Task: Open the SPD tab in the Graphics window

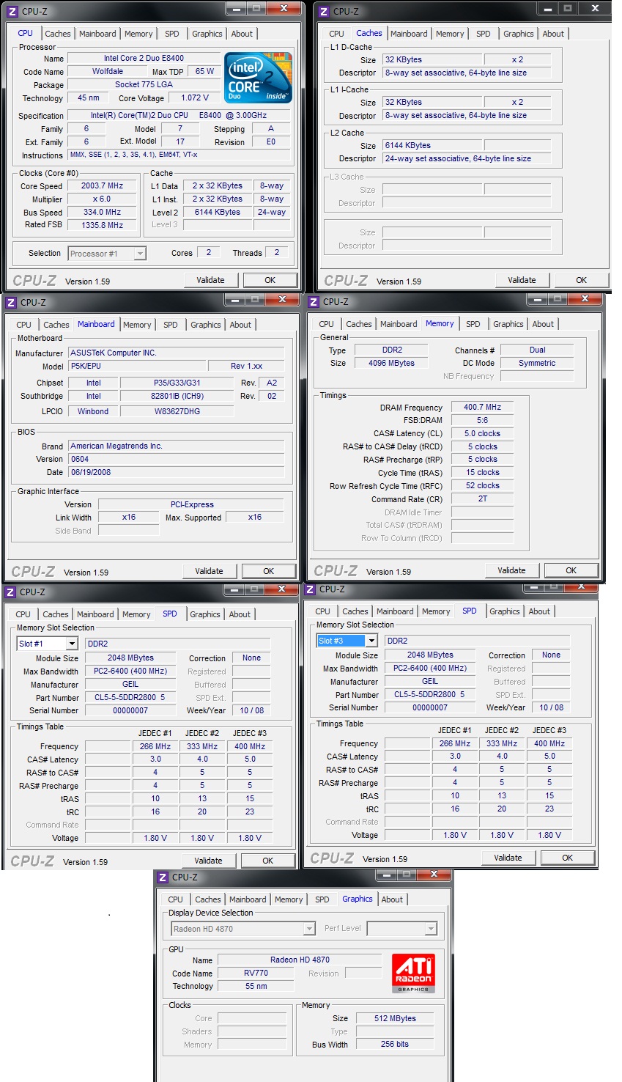Action: 322,899
